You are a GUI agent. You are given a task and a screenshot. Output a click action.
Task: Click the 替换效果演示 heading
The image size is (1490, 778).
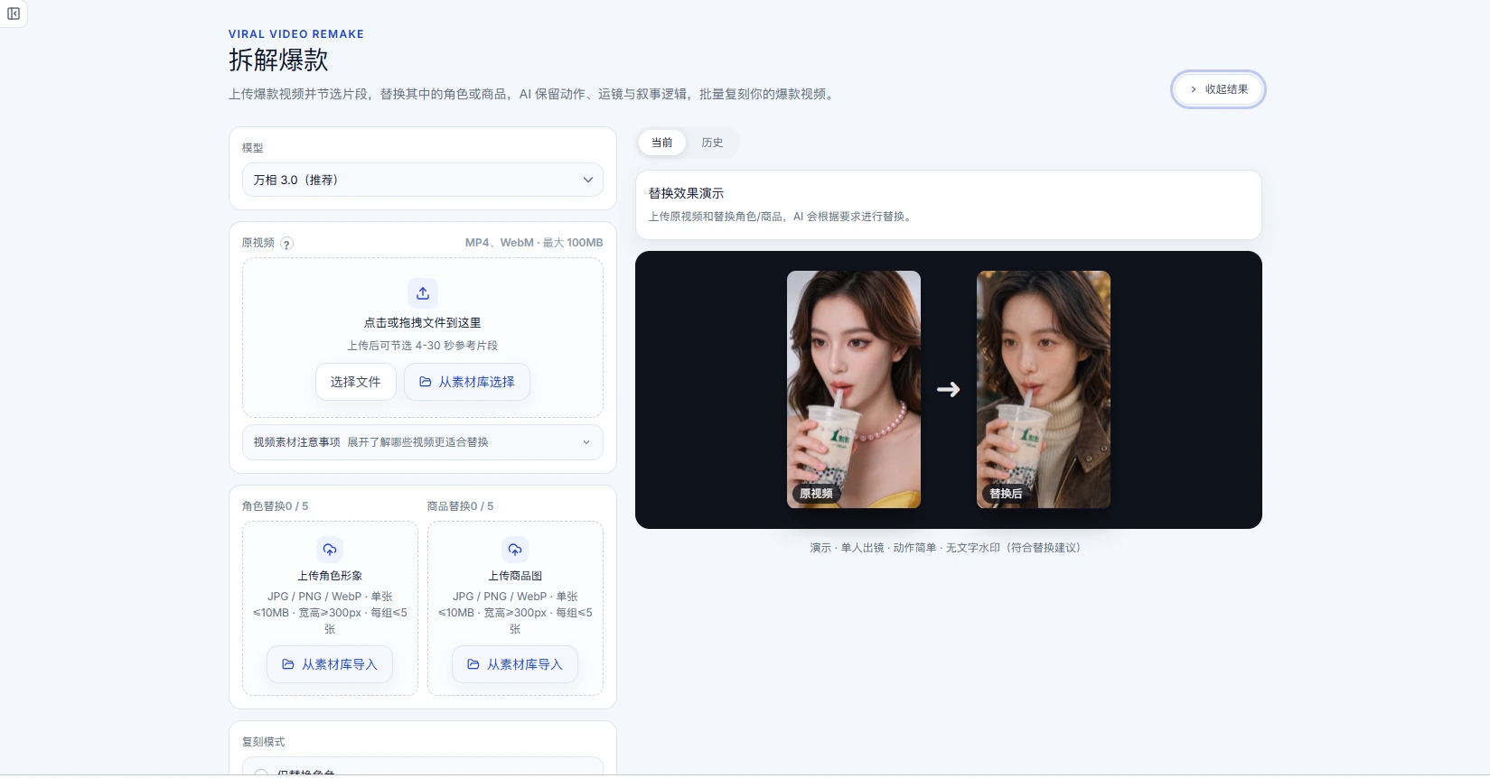[x=686, y=193]
